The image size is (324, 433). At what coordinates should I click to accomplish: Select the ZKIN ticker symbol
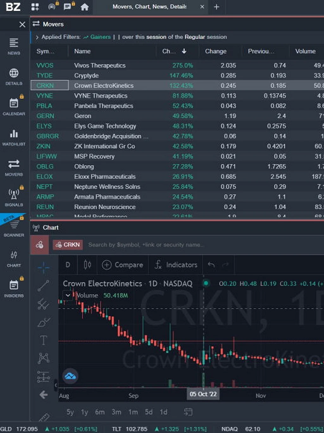point(43,146)
